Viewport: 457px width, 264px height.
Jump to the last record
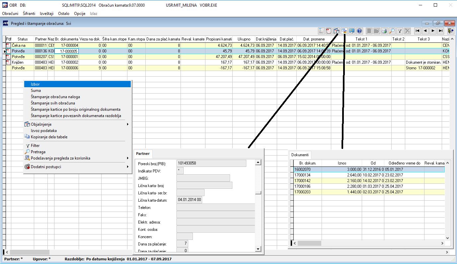[x=440, y=31]
